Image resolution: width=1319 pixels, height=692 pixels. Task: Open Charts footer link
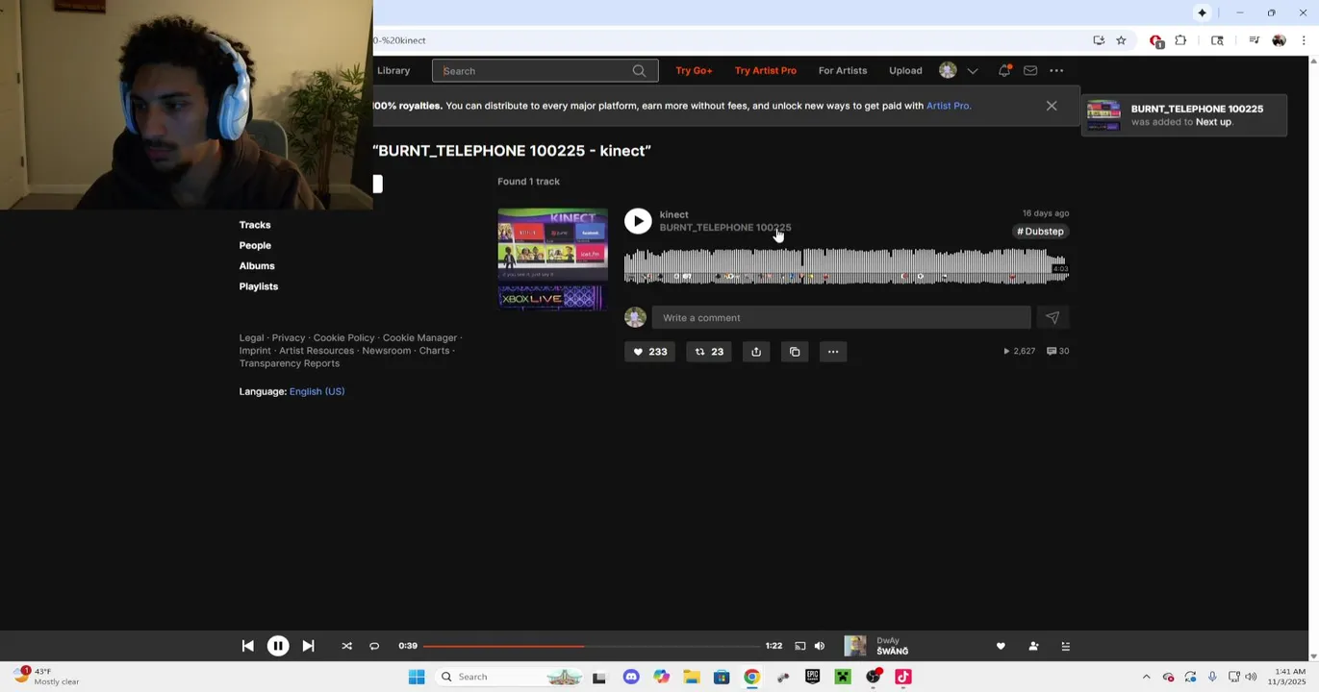(x=434, y=351)
